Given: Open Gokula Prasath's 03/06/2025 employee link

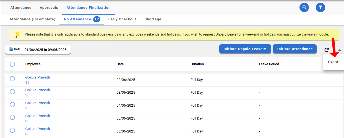Looking at the screenshot, I should click(38, 90).
